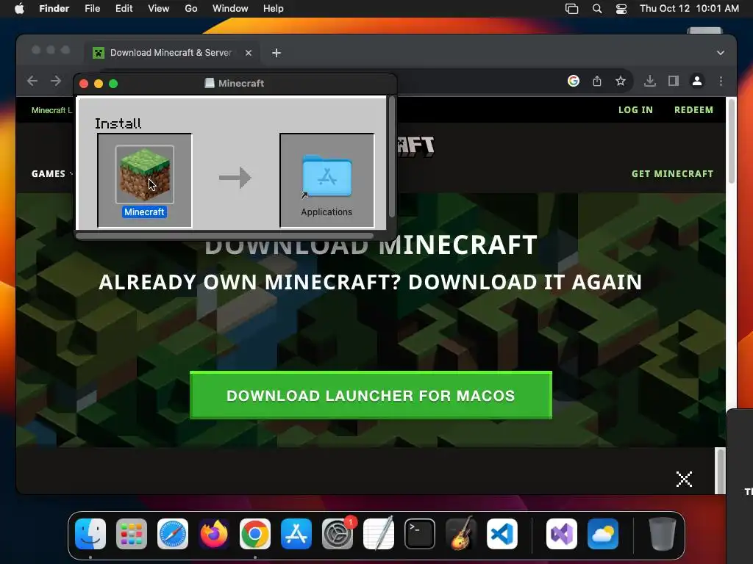Bookmark this page with the star icon
This screenshot has height=564, width=753.
621,81
